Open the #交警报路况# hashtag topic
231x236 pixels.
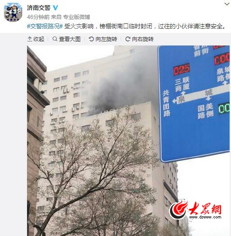tap(45, 26)
